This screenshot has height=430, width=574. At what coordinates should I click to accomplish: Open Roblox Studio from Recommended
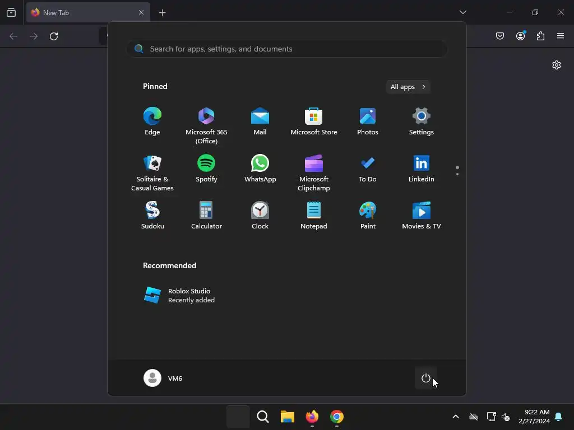[179, 295]
